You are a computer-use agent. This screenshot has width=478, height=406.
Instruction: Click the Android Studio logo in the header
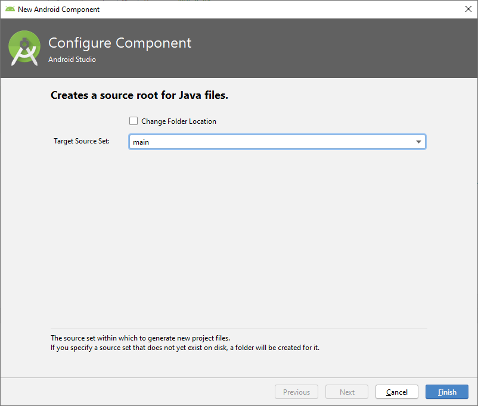point(24,49)
